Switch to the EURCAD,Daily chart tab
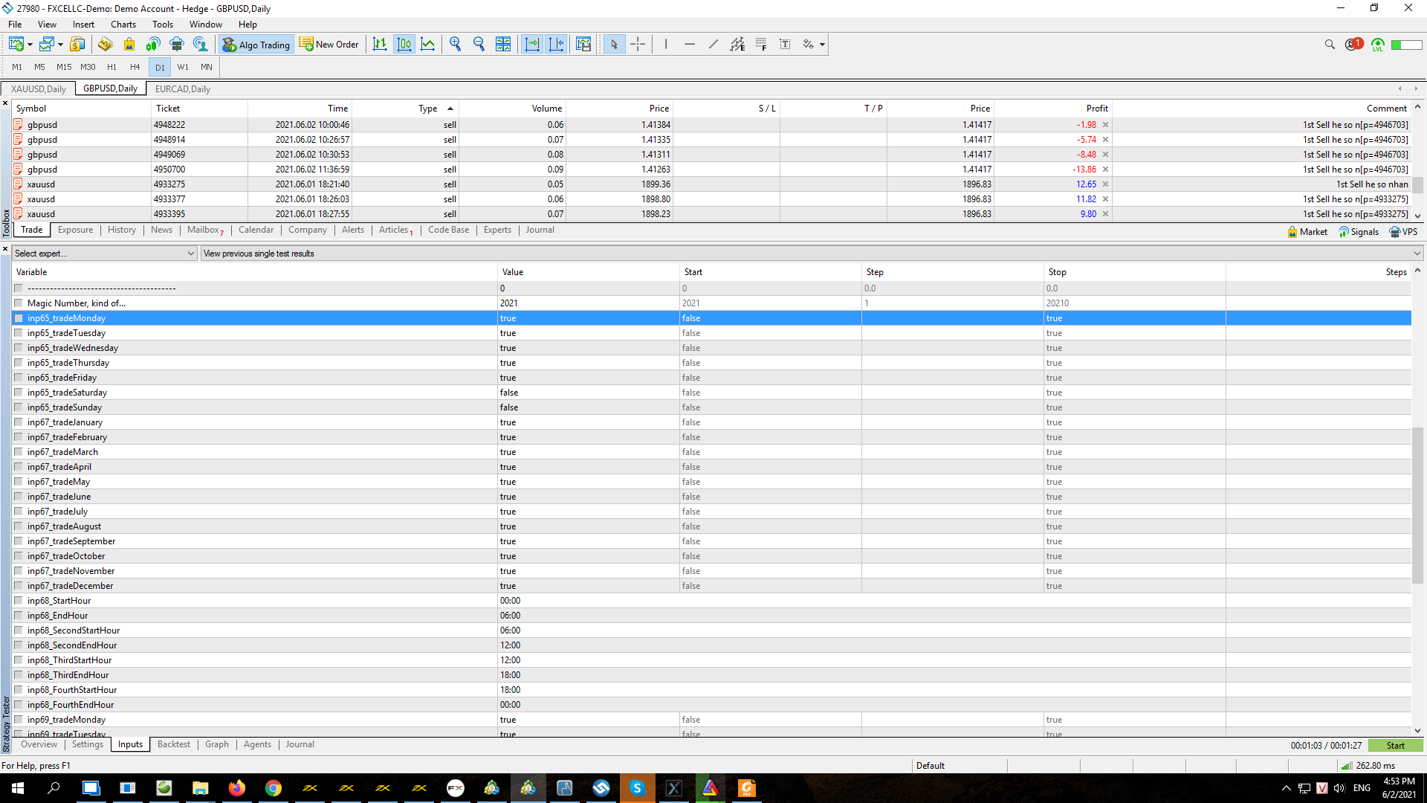 pyautogui.click(x=183, y=89)
